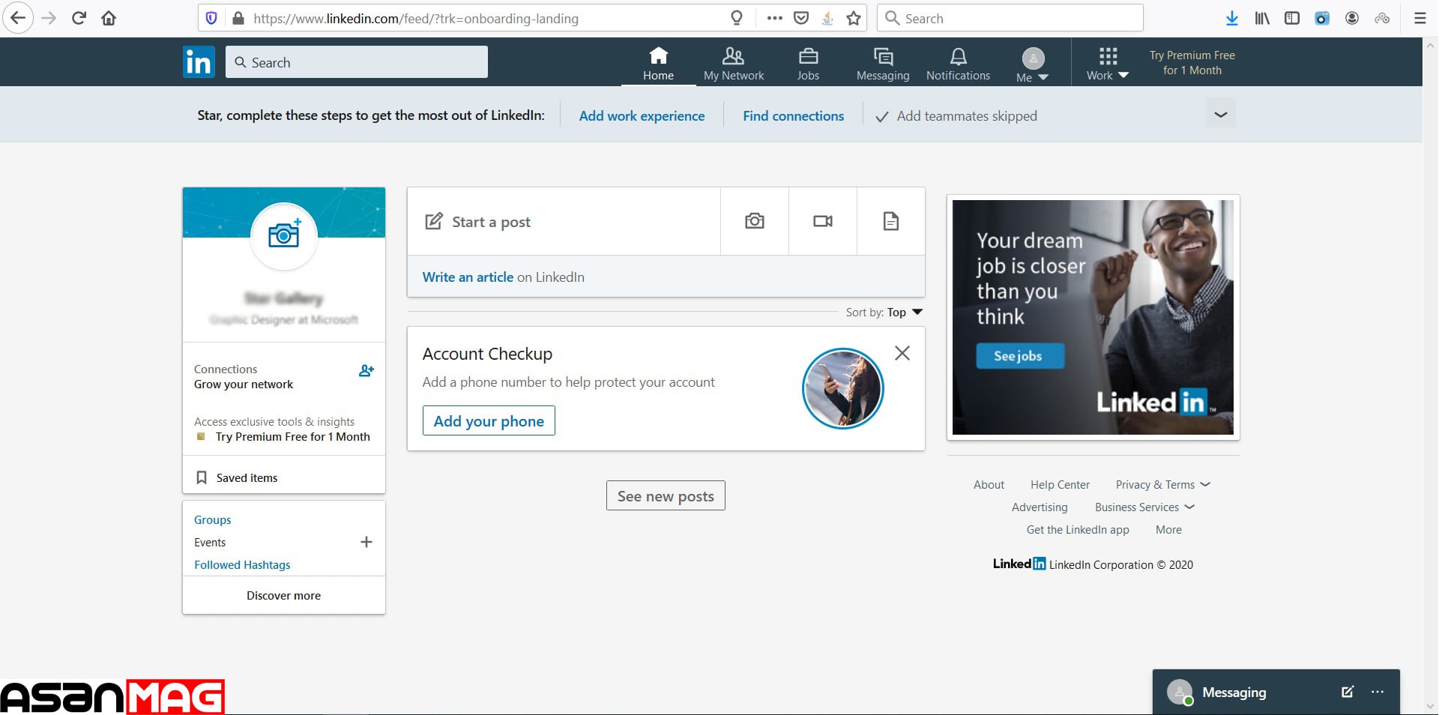Click Try Premium Free for 1 Month sidebar link
This screenshot has height=715, width=1442.
(x=292, y=437)
